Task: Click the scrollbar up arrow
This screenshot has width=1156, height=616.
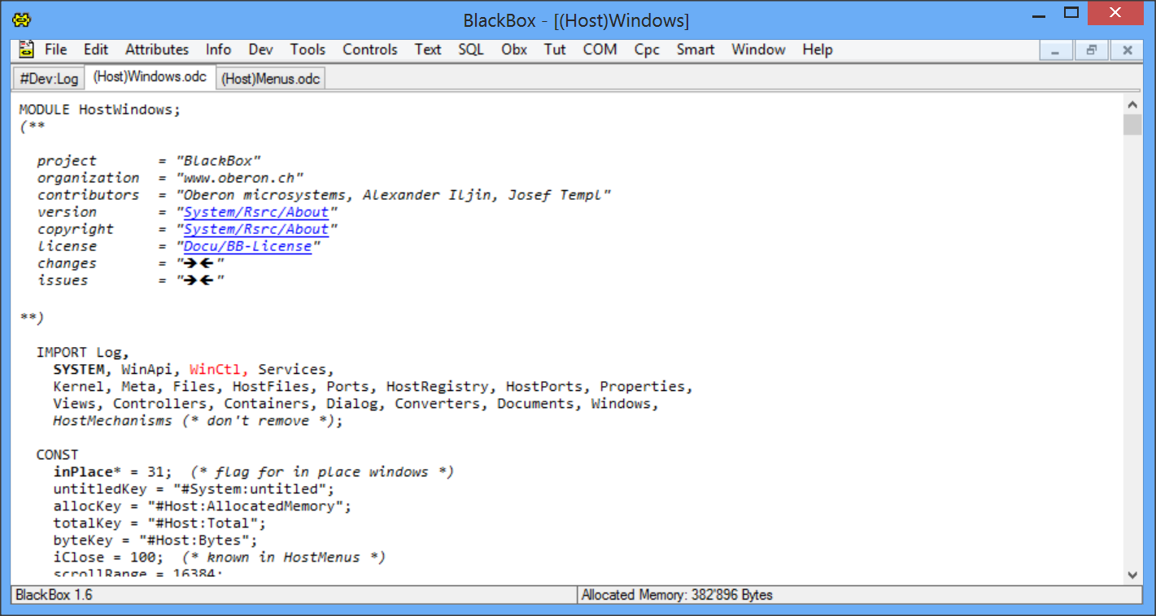Action: click(x=1132, y=105)
